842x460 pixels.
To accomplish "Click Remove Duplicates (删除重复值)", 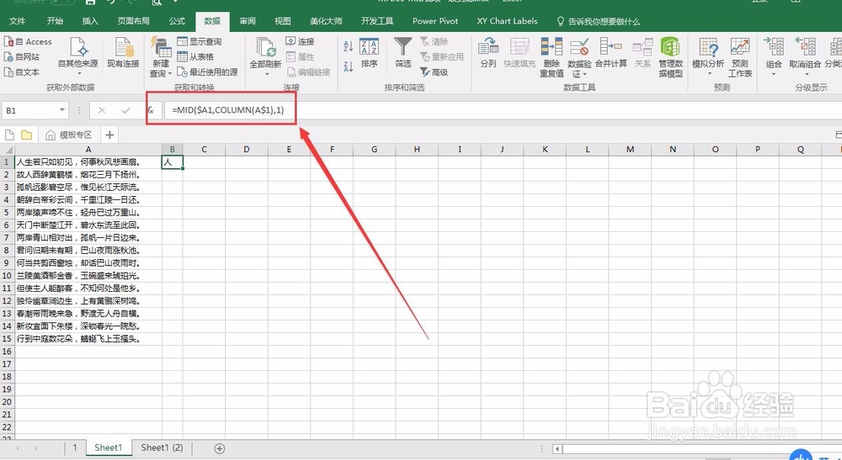I will [x=552, y=57].
